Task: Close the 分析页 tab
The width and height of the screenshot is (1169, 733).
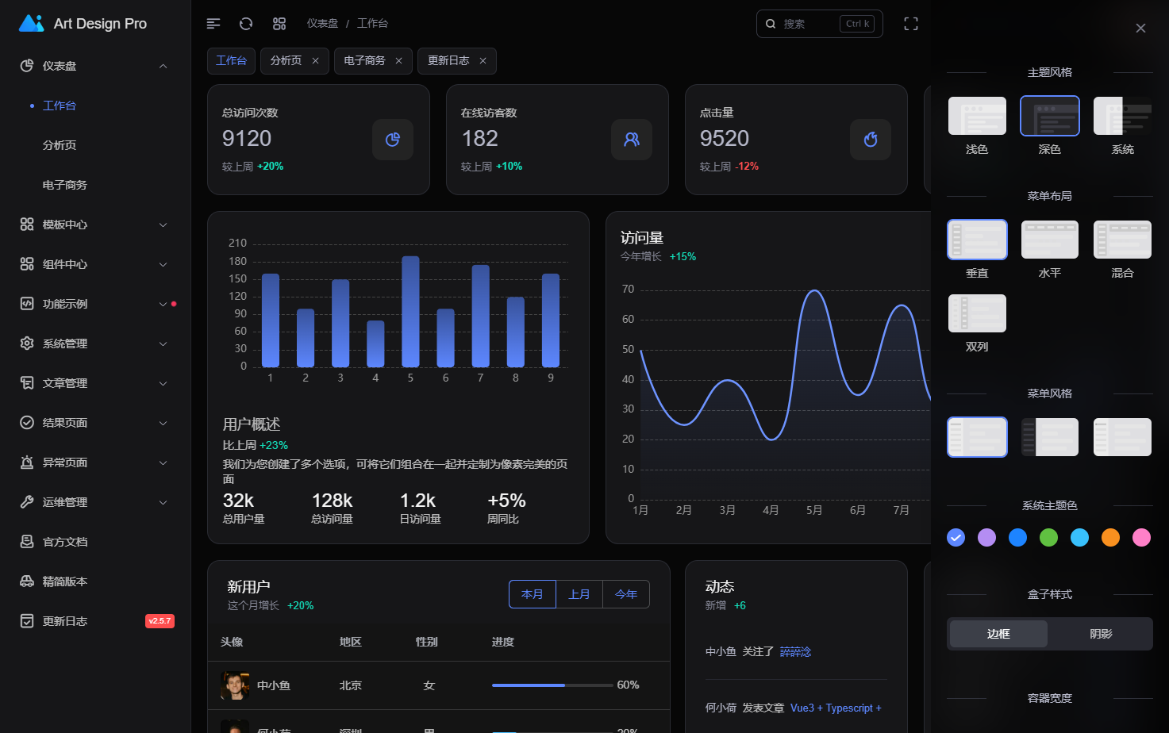Action: [x=315, y=61]
